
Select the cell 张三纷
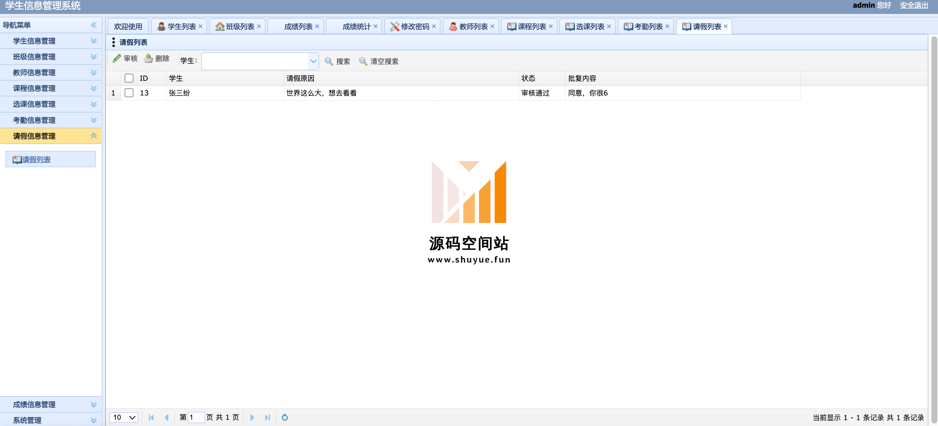tap(225, 93)
